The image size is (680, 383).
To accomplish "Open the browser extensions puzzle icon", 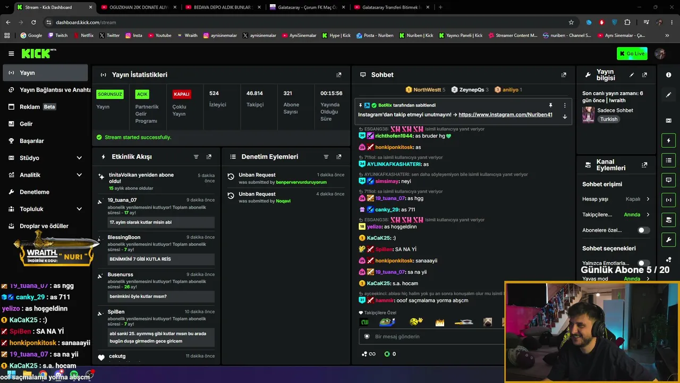I will pyautogui.click(x=627, y=22).
